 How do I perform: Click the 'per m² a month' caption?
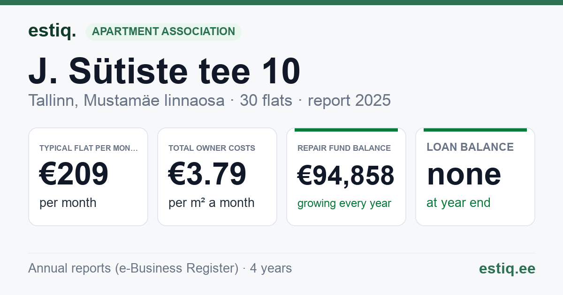(x=212, y=203)
